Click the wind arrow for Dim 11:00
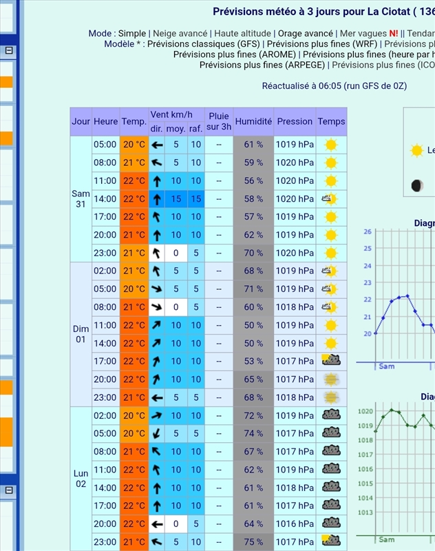Screen dimensions: 435x551 tap(156, 325)
